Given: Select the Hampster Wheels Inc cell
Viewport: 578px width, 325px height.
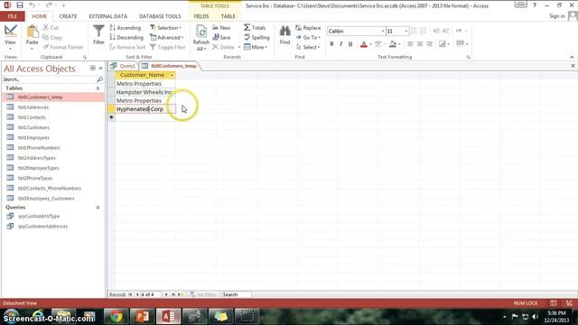Looking at the screenshot, I should [x=144, y=92].
